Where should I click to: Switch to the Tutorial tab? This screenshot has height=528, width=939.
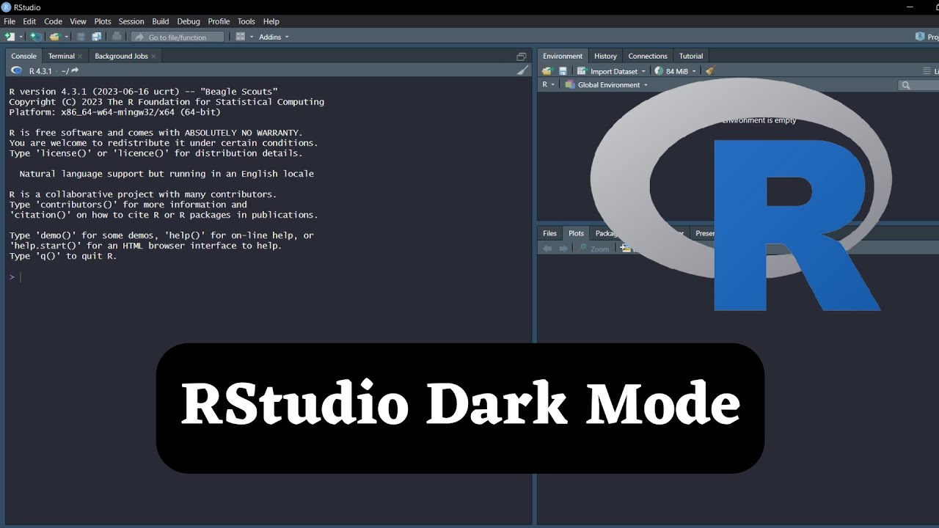tap(690, 56)
